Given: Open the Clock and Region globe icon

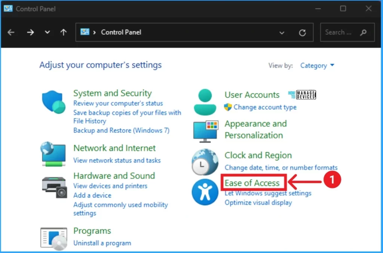Looking at the screenshot, I should (205, 162).
